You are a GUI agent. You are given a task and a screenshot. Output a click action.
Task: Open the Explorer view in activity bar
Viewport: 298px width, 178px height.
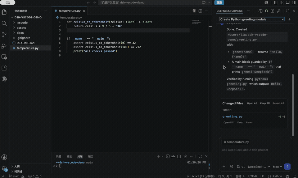[x=4, y=12]
